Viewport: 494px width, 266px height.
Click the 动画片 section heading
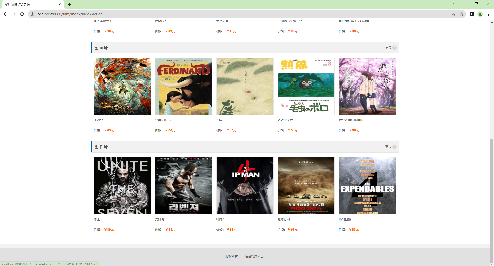pos(101,48)
